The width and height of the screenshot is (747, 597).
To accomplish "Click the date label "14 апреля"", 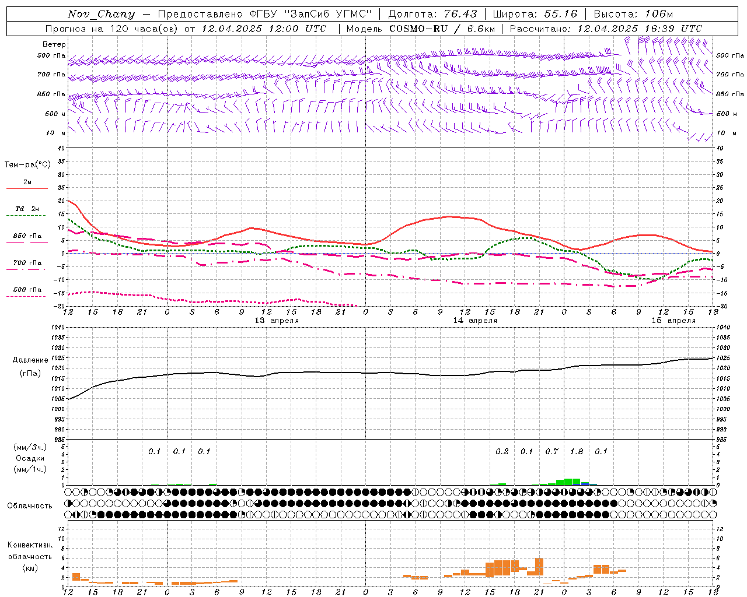I will [x=475, y=321].
